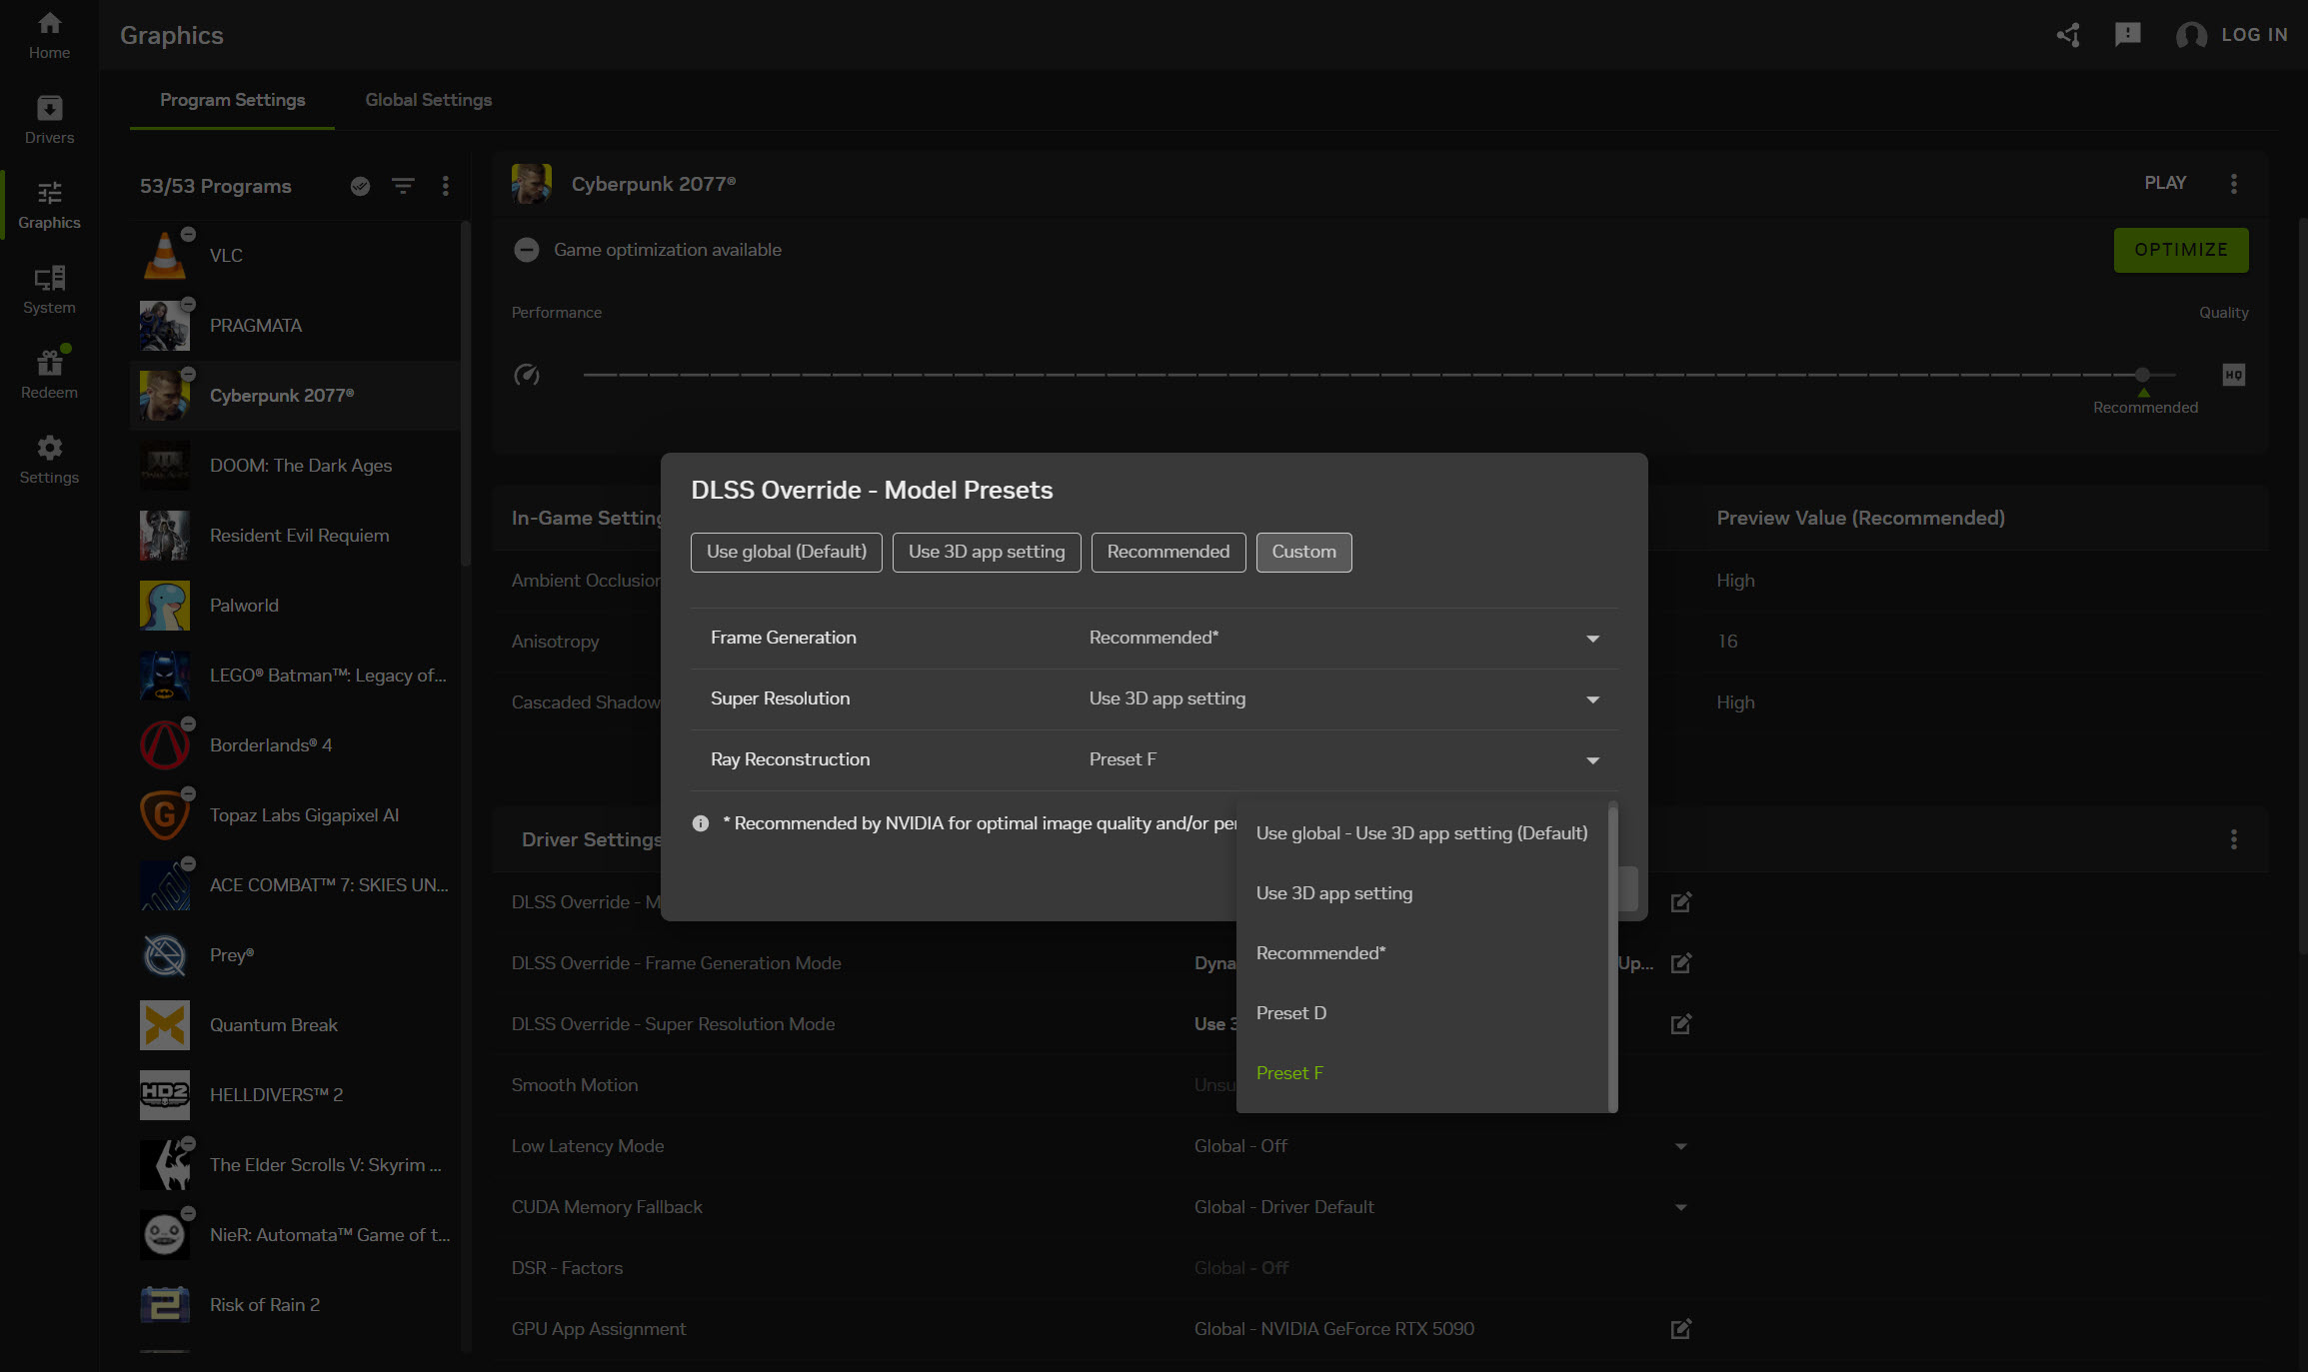Open the Drivers section
The height and width of the screenshot is (1372, 2308).
click(x=49, y=121)
